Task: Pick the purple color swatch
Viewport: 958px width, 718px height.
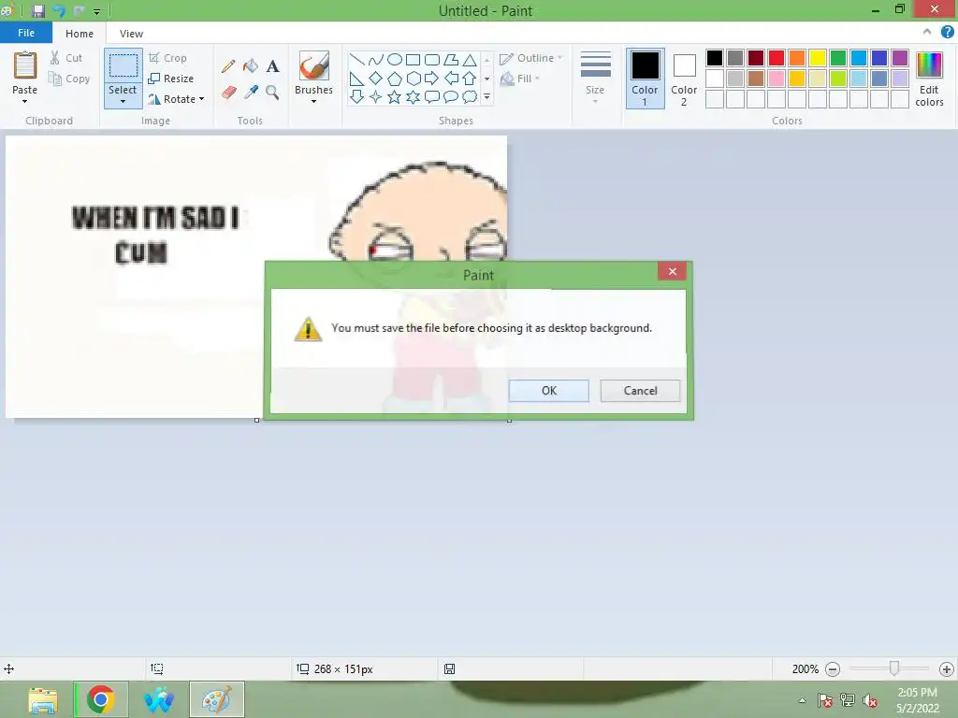Action: pos(900,58)
